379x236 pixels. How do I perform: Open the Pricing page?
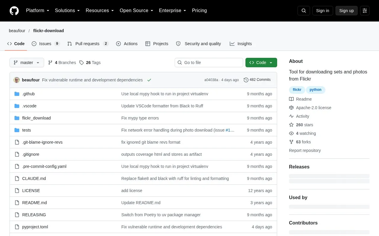(199, 11)
